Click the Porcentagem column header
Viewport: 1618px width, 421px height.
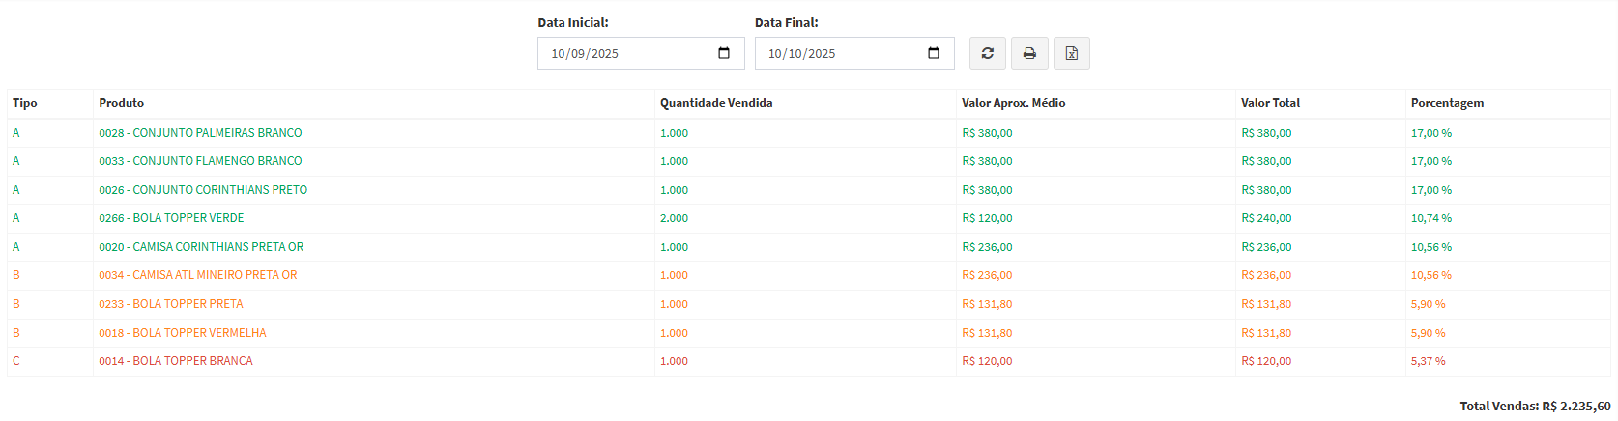click(x=1447, y=103)
